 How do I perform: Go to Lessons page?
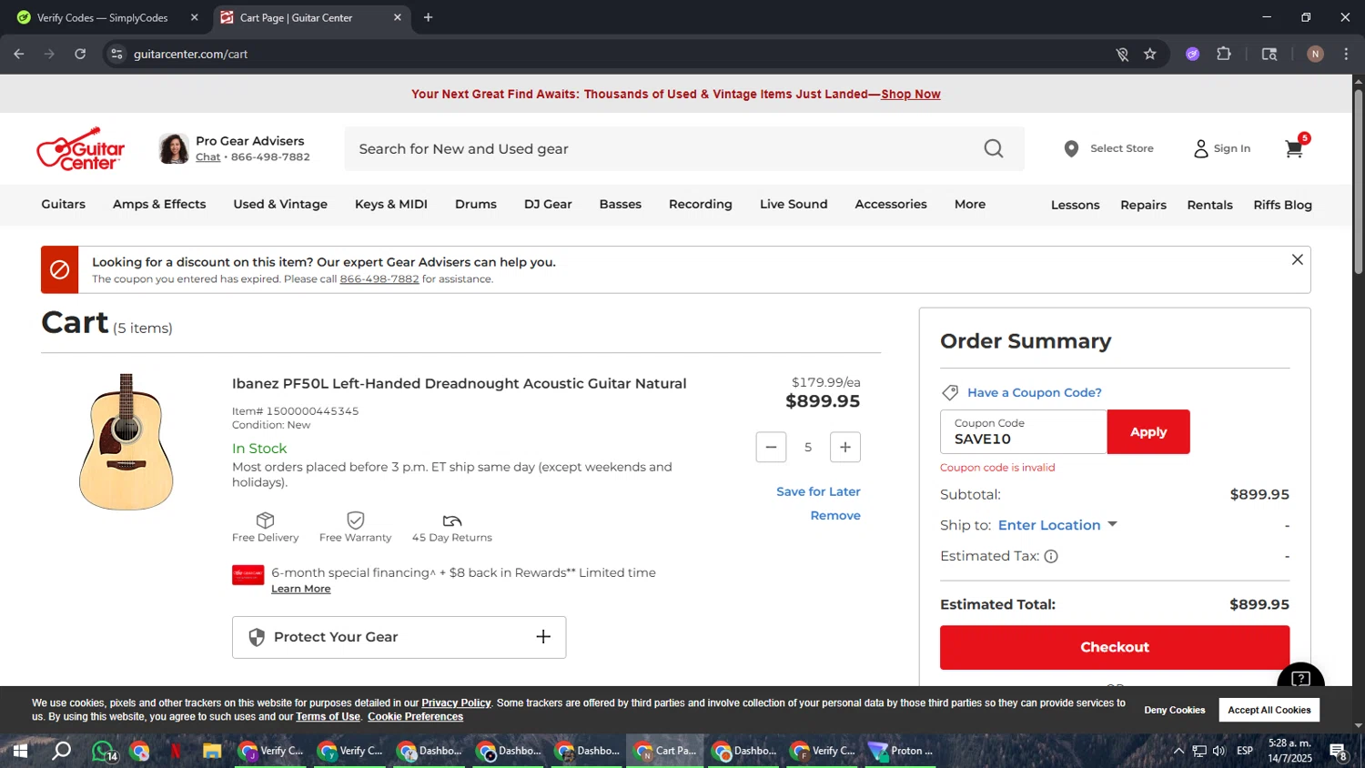pyautogui.click(x=1076, y=205)
